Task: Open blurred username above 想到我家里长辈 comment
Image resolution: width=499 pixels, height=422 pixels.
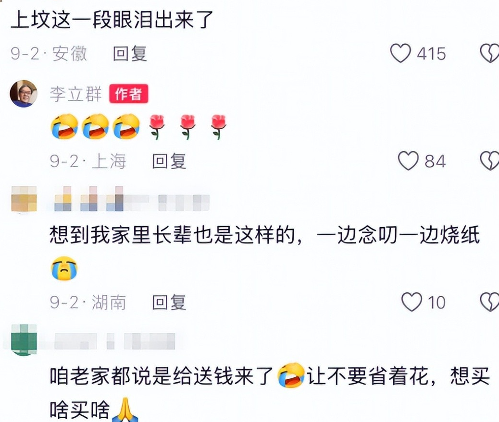Action: click(131, 199)
